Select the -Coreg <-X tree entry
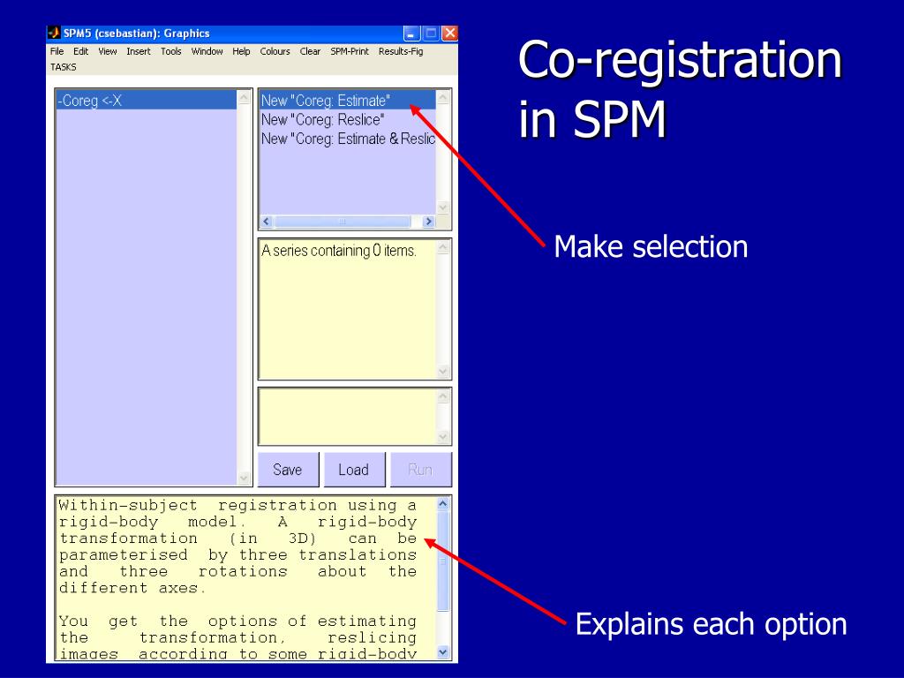The height and width of the screenshot is (678, 904). (x=147, y=101)
